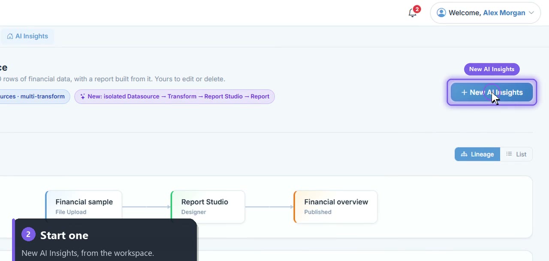The image size is (549, 261).
Task: Select the Financial sample node
Action: [x=84, y=207]
